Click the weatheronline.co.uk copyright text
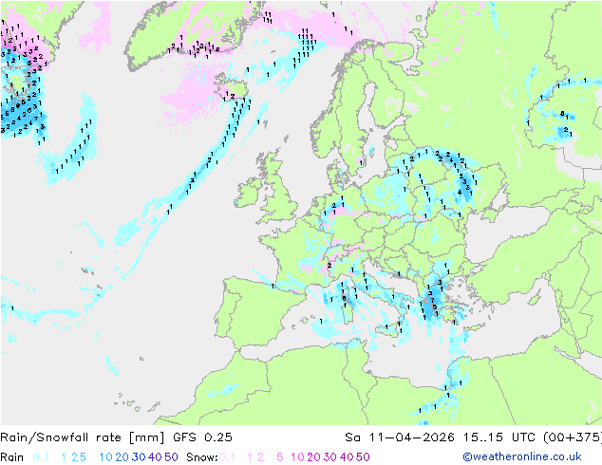602x465 pixels. (x=522, y=456)
